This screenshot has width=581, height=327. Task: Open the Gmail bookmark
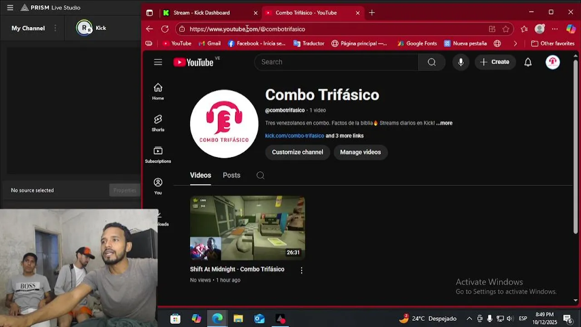pos(209,44)
